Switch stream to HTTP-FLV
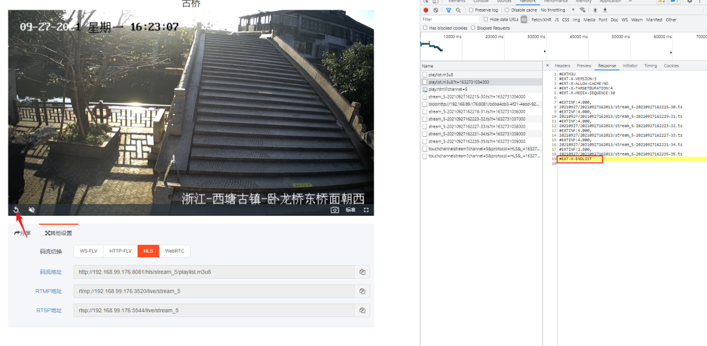This screenshot has width=707, height=346. [121, 251]
